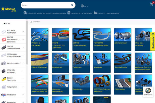Expand Komponenten sidebar arrow
155x103 pixels.
[x=23, y=87]
